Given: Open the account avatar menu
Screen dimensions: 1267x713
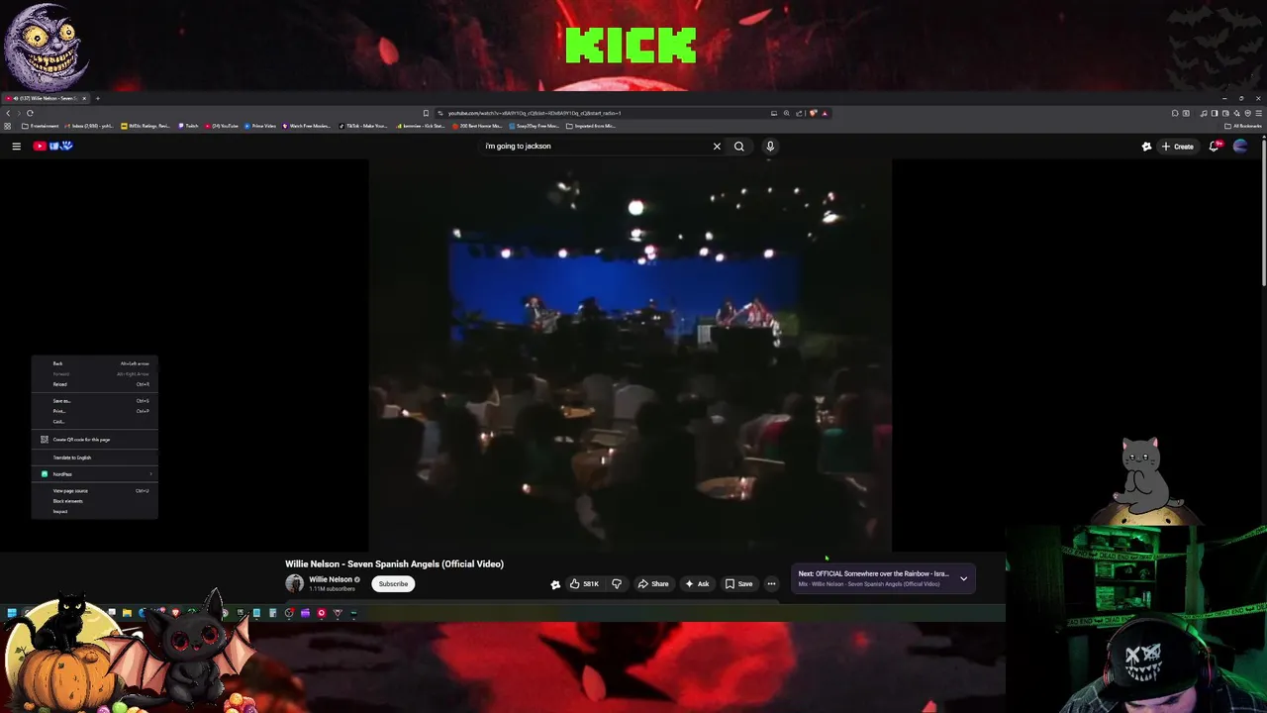Looking at the screenshot, I should click(x=1240, y=146).
